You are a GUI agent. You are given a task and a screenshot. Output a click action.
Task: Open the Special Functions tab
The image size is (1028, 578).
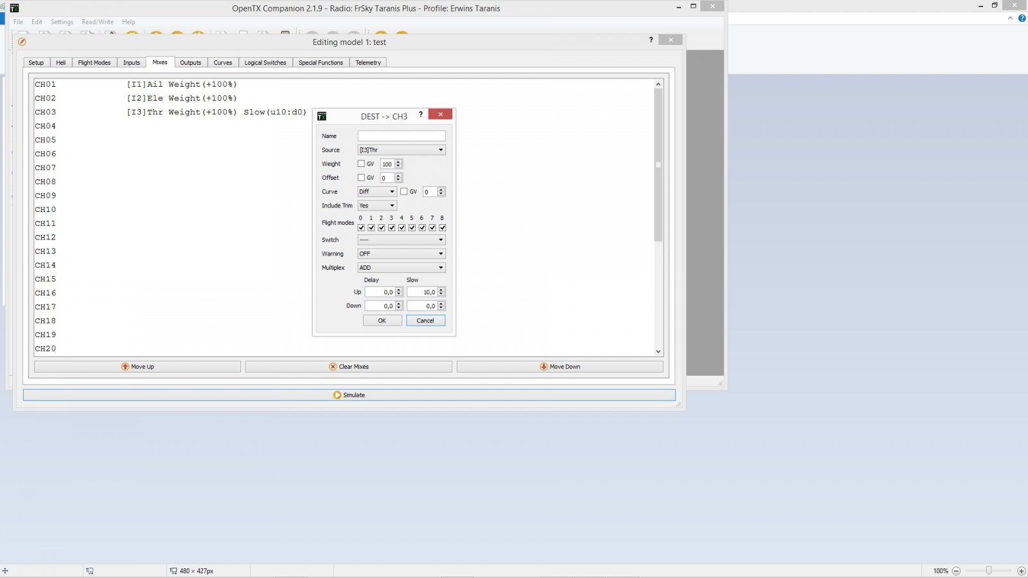coord(321,63)
